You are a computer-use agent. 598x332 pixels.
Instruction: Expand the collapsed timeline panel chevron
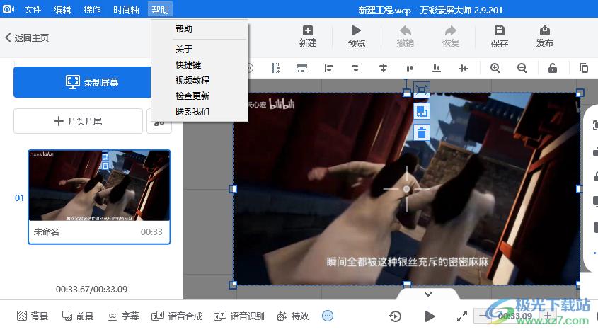[x=427, y=294]
